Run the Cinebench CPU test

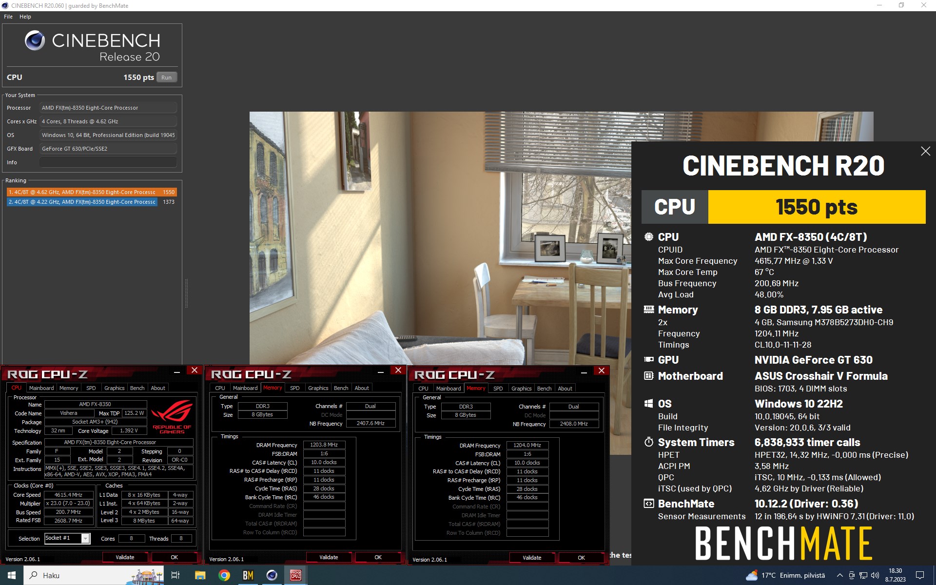167,78
